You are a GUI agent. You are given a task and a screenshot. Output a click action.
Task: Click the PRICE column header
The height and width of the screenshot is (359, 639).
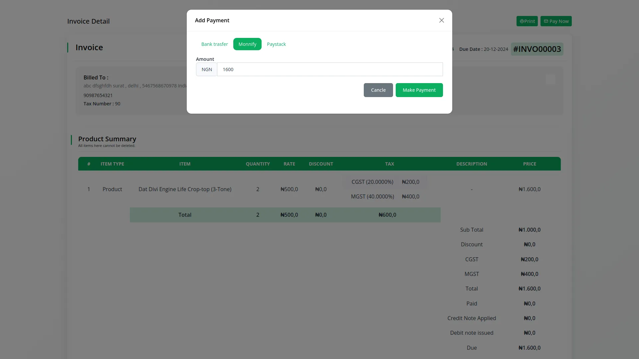[x=529, y=164]
